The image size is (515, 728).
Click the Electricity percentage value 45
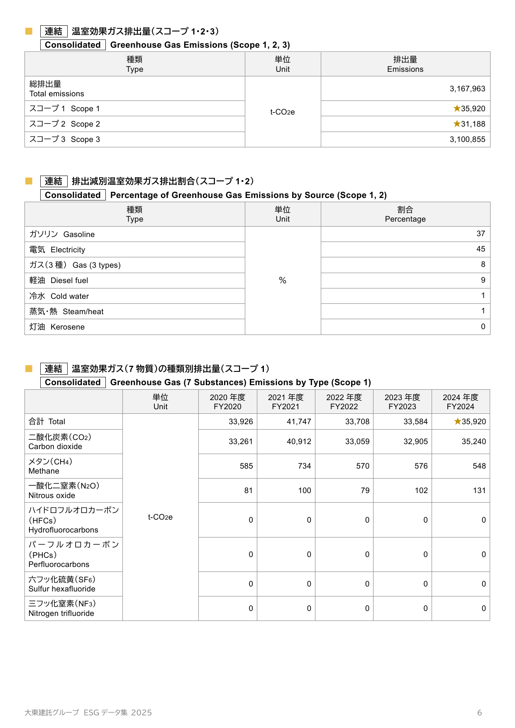(481, 249)
